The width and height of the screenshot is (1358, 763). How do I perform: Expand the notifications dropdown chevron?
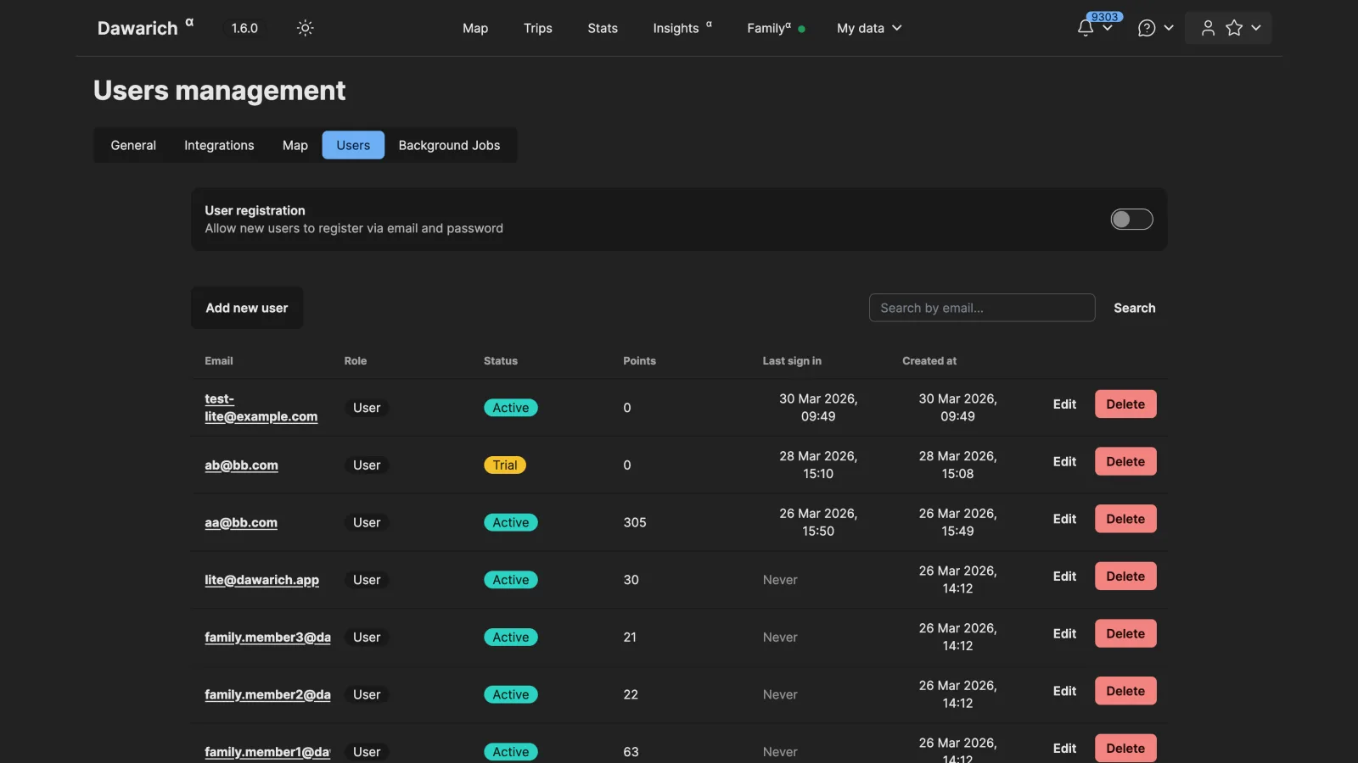tap(1108, 29)
